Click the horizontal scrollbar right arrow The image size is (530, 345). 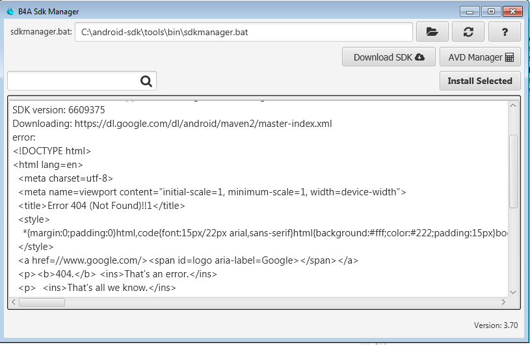pos(503,302)
